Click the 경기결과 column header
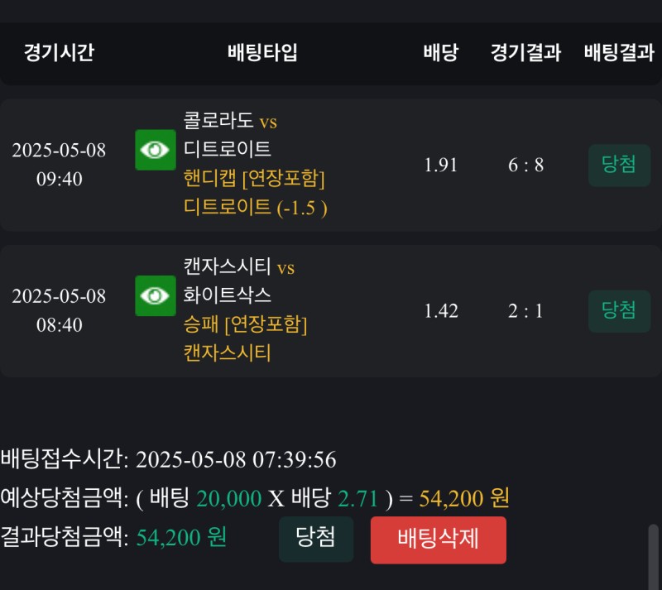The image size is (662, 590). (x=525, y=53)
